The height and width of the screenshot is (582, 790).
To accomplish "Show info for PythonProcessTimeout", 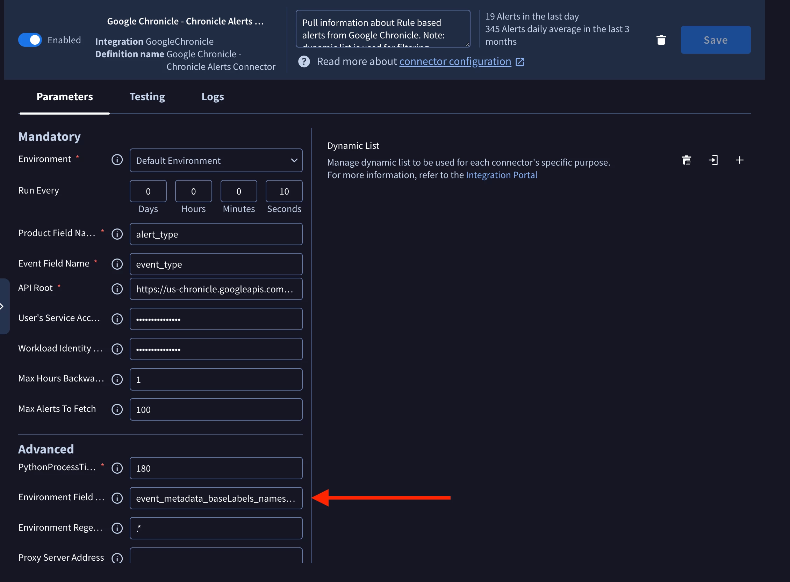I will 117,468.
